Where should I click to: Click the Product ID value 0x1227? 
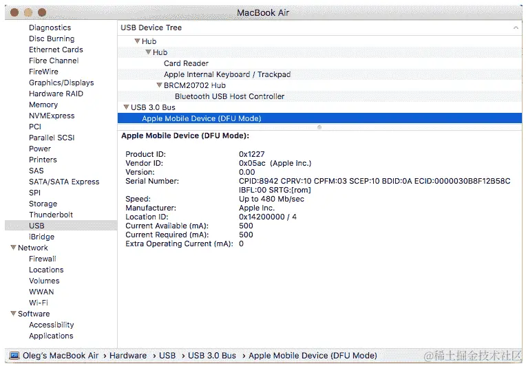coord(252,154)
